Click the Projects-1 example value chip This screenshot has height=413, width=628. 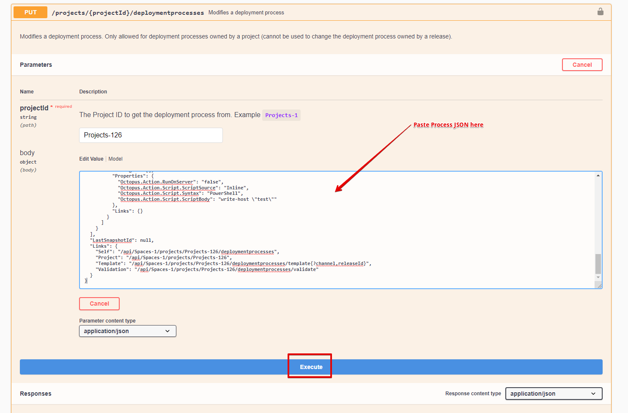(x=281, y=115)
